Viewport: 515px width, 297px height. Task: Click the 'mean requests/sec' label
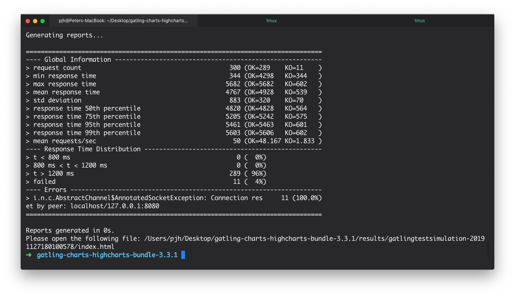click(65, 141)
